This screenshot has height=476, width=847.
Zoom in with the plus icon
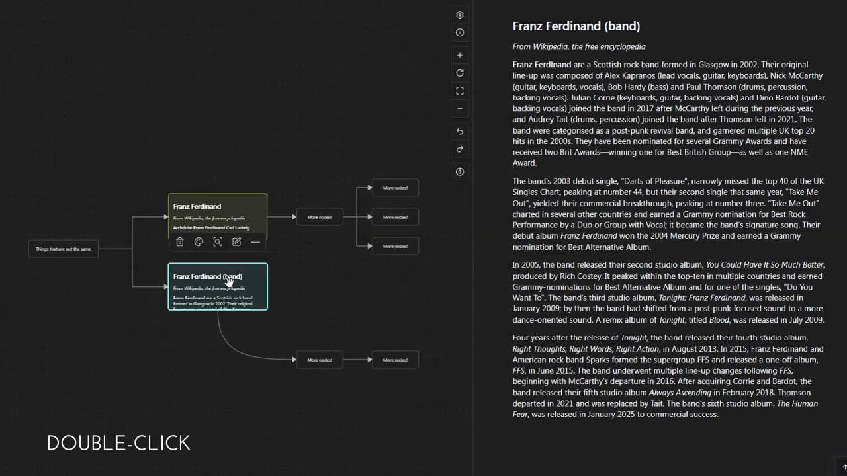tap(460, 55)
